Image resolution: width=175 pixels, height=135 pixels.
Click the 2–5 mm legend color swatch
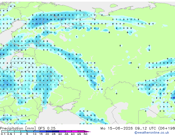(24, 131)
